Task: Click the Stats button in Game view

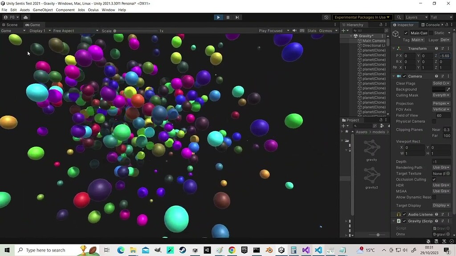Action: coord(312,31)
